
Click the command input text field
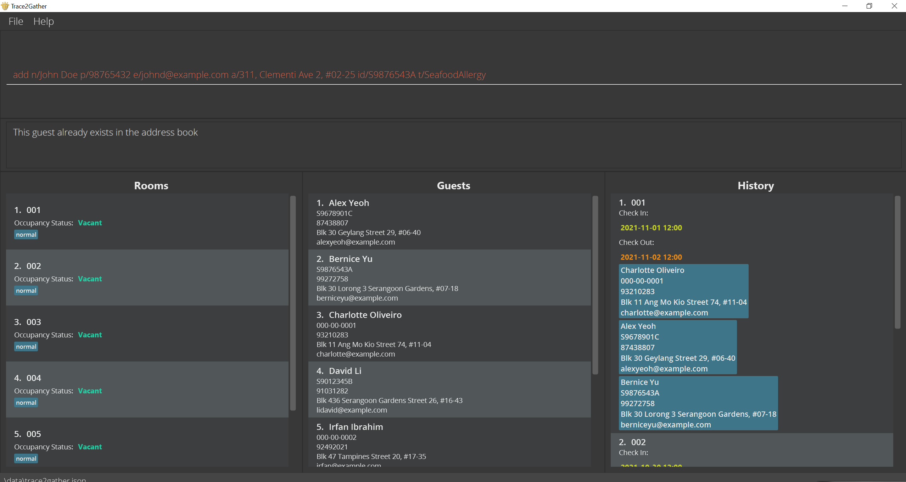453,75
